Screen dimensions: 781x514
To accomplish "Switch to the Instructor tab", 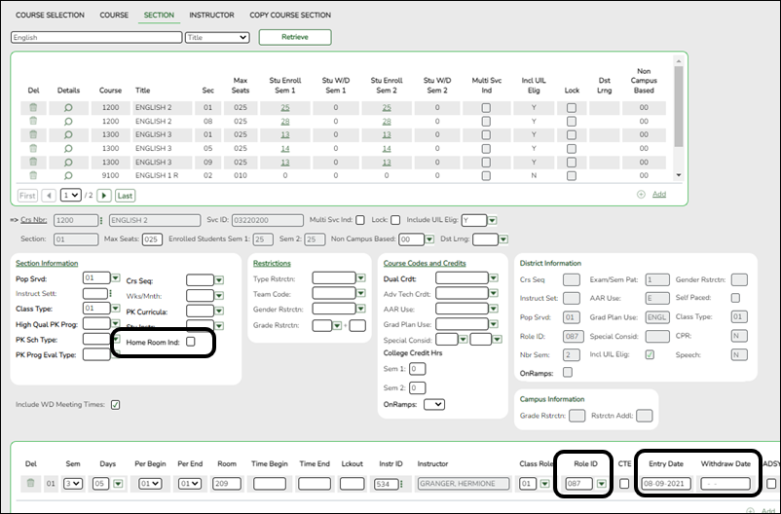I will coord(211,15).
